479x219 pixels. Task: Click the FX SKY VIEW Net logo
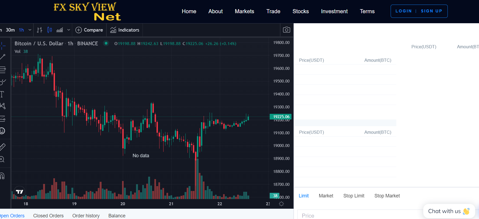[87, 12]
